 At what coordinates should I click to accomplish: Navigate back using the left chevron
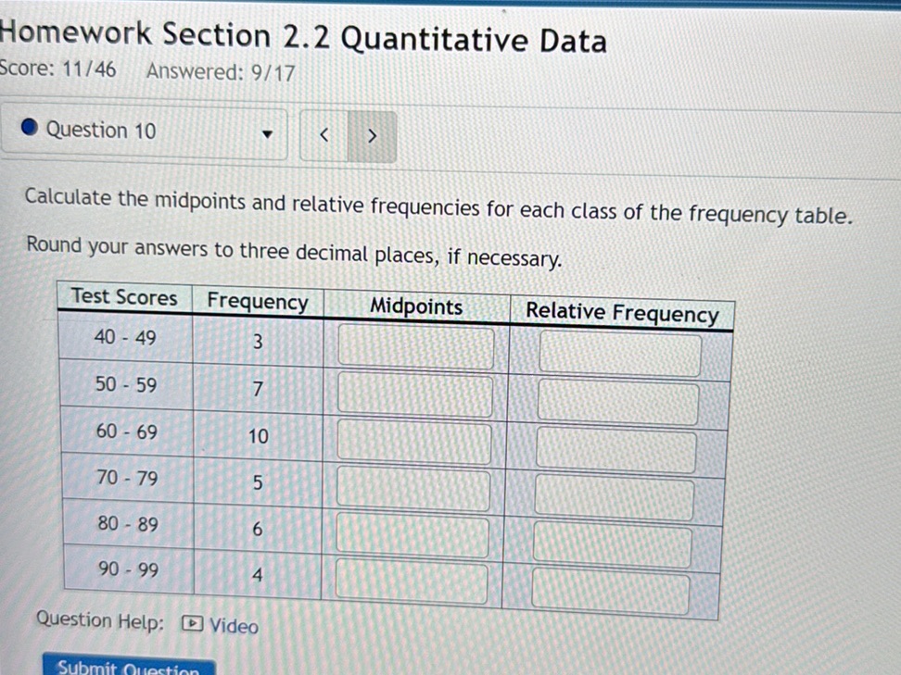[x=324, y=135]
